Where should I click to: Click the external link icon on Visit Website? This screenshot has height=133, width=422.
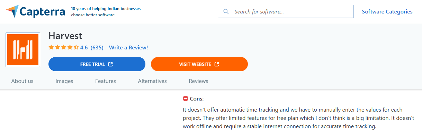tap(217, 64)
